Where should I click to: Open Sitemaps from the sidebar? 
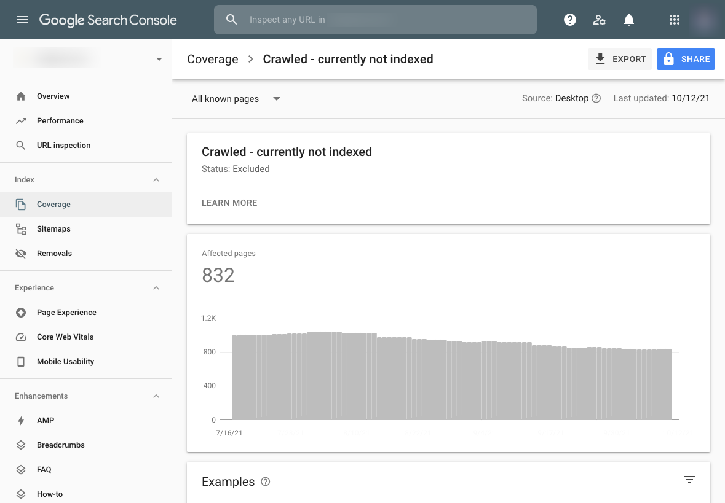point(53,229)
